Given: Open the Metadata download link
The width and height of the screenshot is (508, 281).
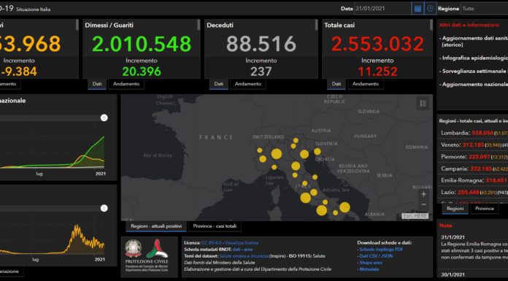Looking at the screenshot, I should click(369, 269).
